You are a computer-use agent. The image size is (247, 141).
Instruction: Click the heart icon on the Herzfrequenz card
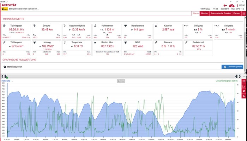coord(126,26)
